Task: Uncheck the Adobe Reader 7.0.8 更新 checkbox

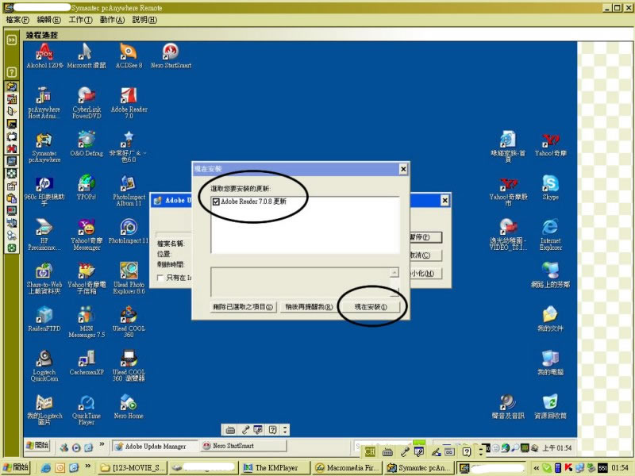Action: point(216,202)
